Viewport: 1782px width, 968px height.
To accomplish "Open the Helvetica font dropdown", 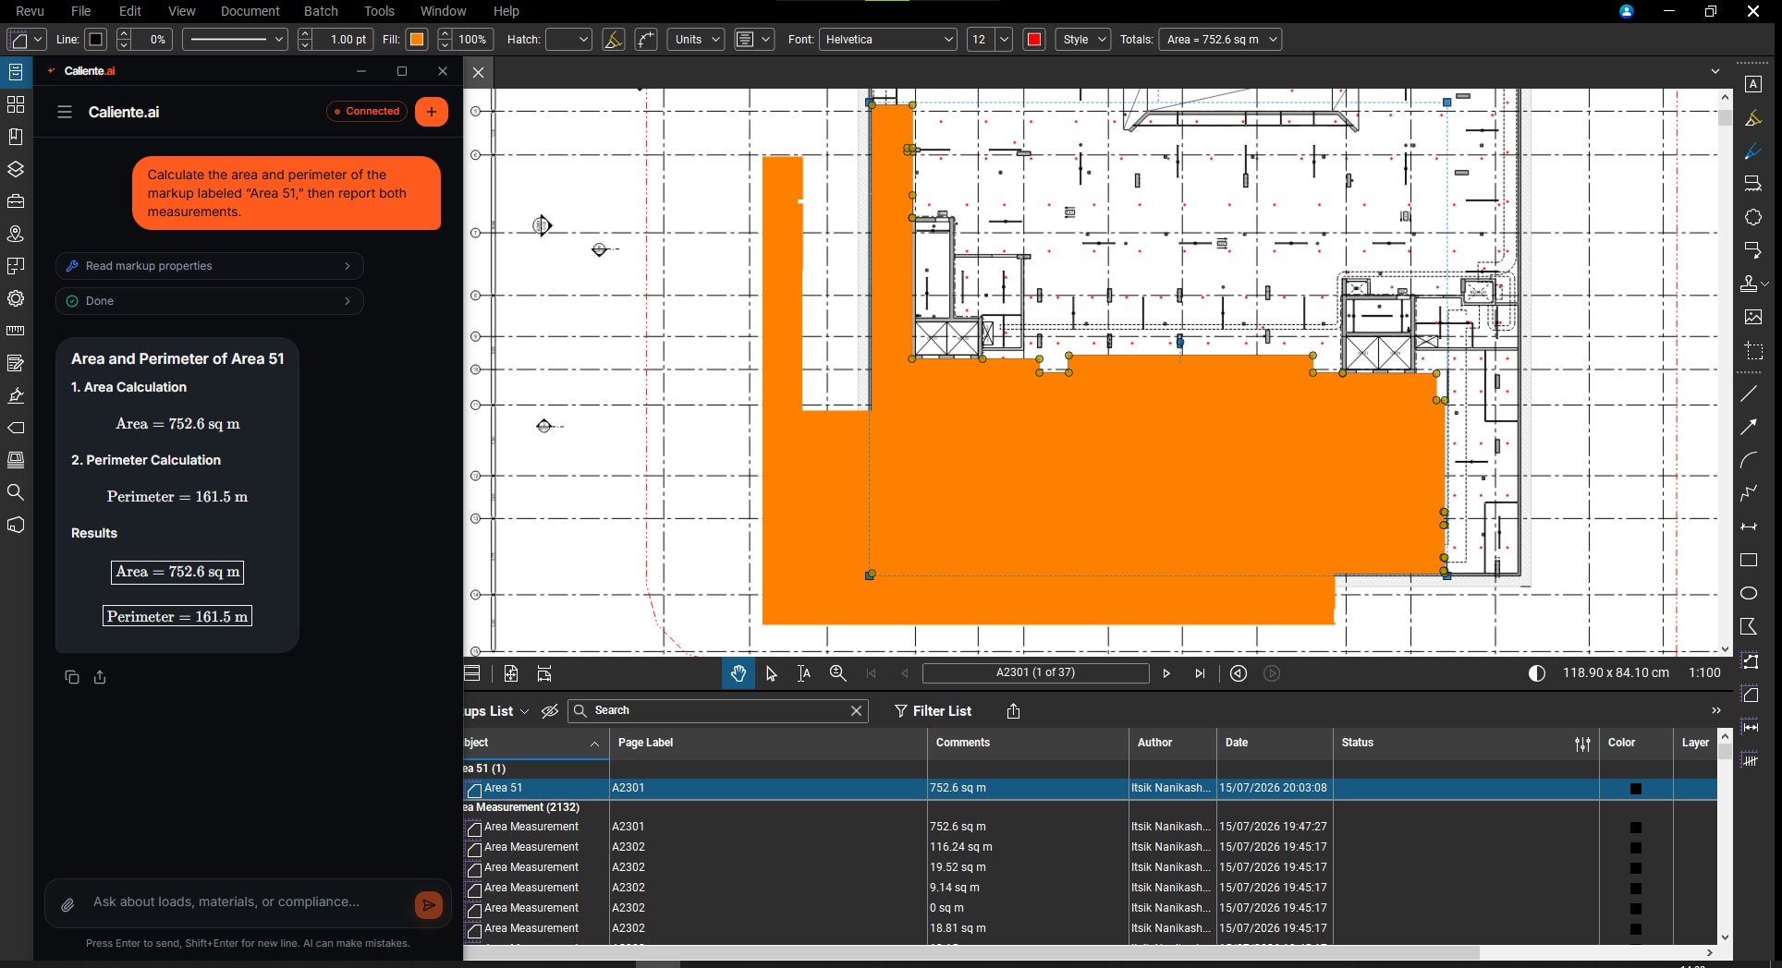I will (x=888, y=40).
